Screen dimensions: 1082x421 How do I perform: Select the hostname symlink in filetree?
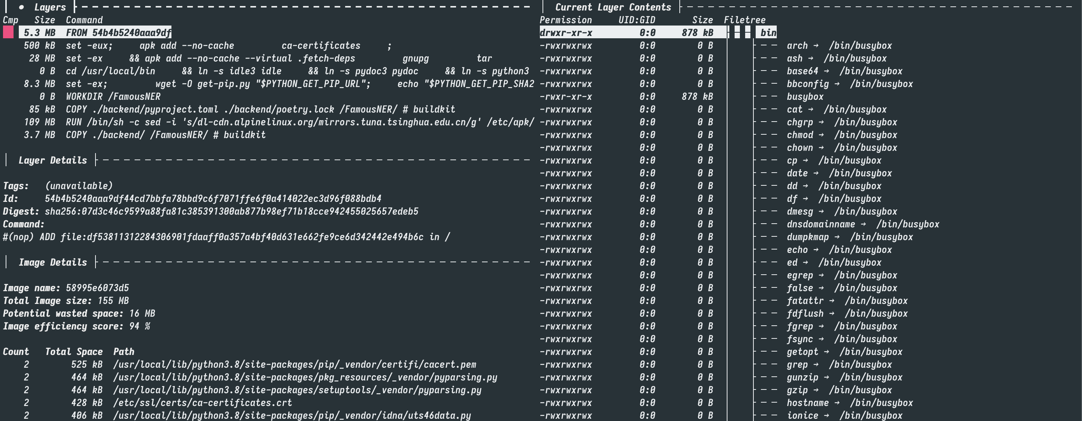(x=807, y=403)
